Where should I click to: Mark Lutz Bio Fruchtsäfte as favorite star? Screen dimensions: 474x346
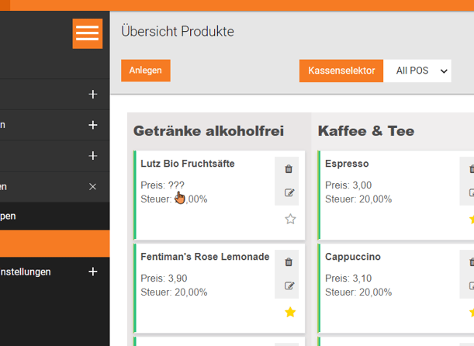(290, 220)
